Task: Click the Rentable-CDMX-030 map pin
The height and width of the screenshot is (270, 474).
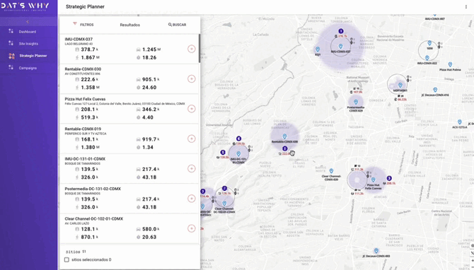Action: point(284,137)
